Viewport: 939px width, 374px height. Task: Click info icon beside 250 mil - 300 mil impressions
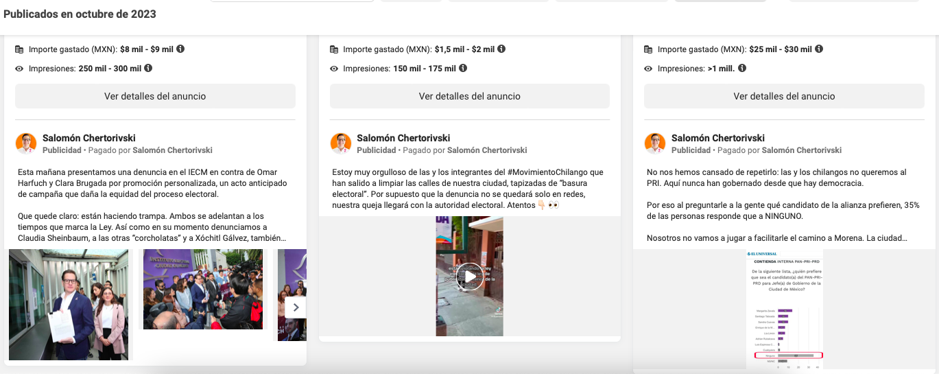(148, 69)
